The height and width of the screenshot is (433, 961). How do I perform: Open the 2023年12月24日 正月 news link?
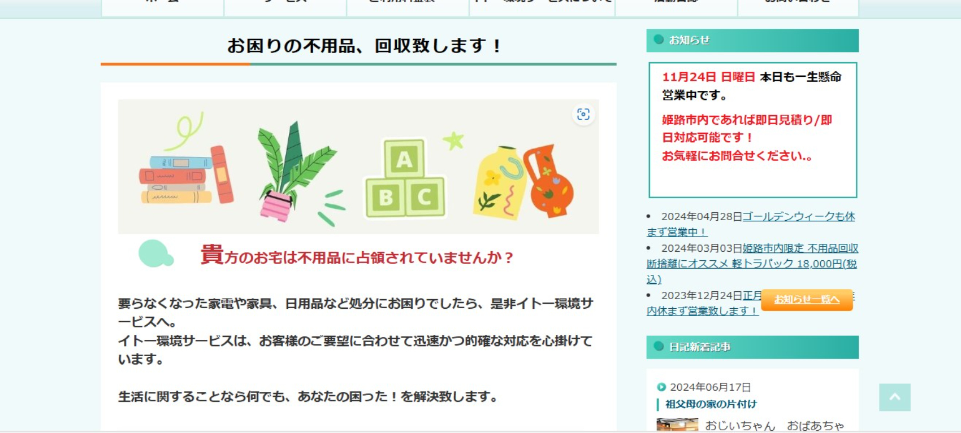point(703,303)
